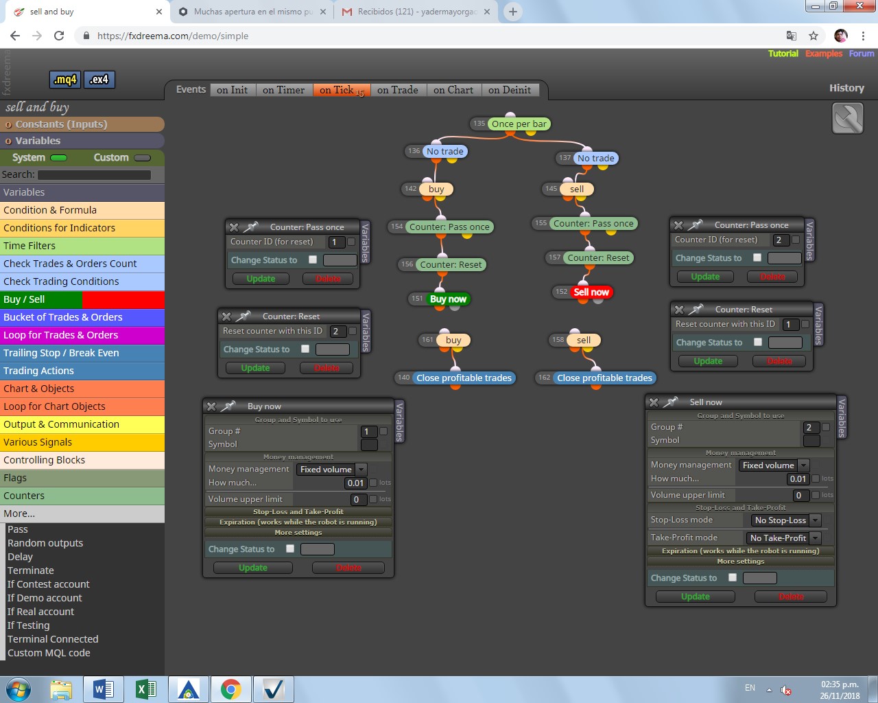Image resolution: width=878 pixels, height=703 pixels.
Task: Open the wrench settings tool
Action: click(x=848, y=118)
